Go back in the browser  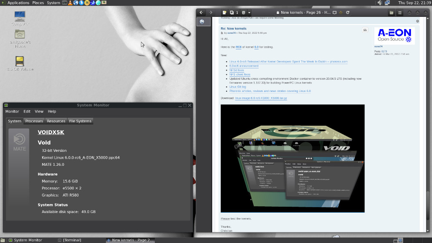coord(201,12)
